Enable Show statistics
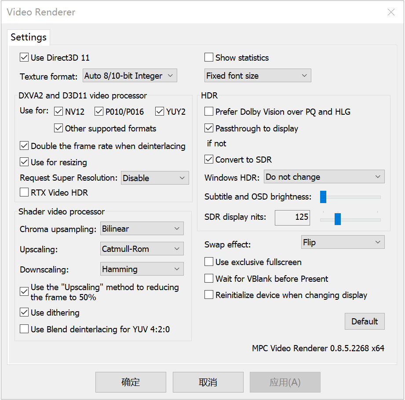Image resolution: width=405 pixels, height=400 pixels. pyautogui.click(x=209, y=57)
